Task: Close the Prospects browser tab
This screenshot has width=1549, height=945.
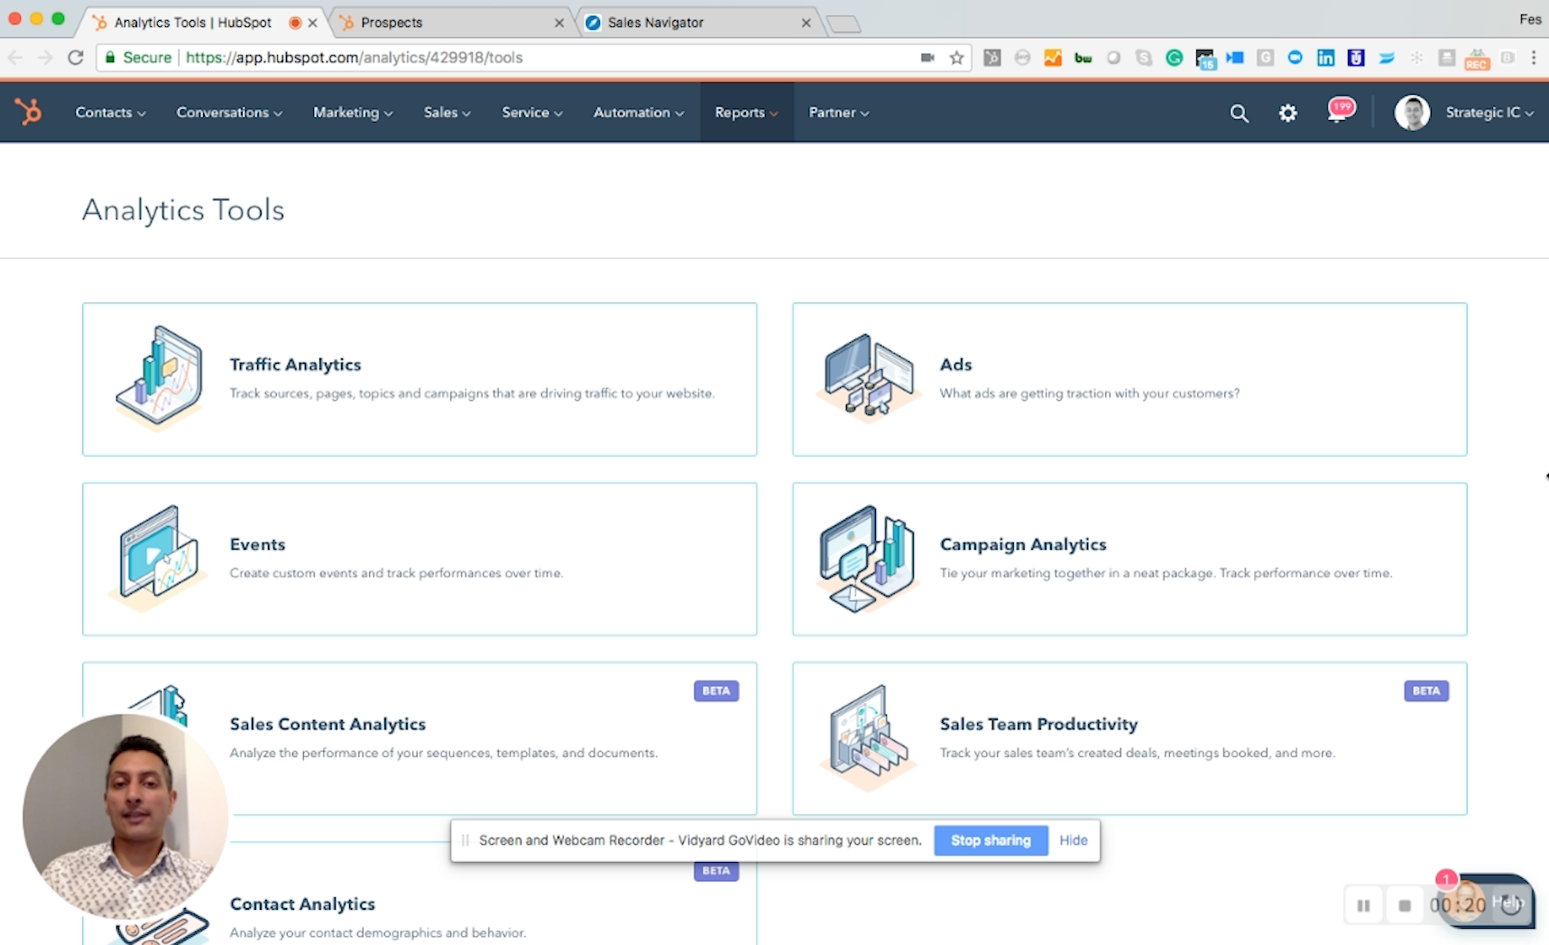Action: (559, 23)
